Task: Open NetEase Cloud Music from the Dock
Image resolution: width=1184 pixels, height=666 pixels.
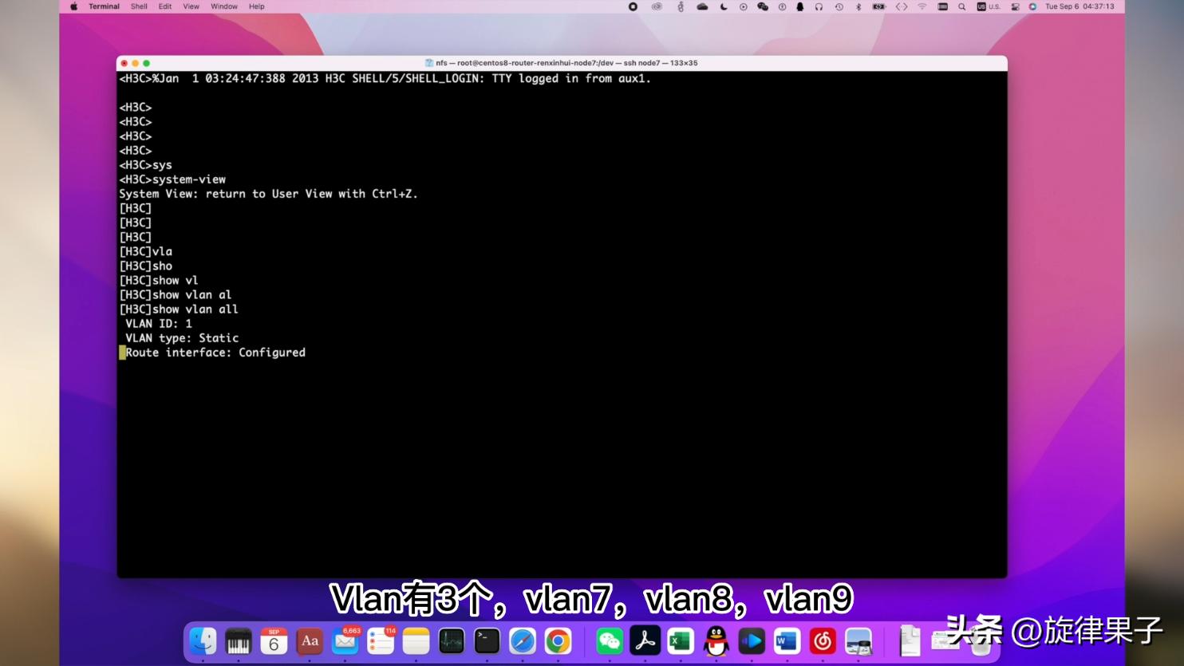Action: 823,640
